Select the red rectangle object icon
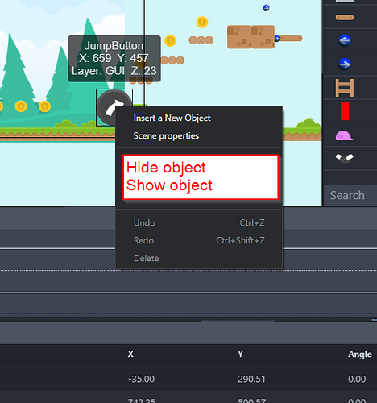The width and height of the screenshot is (377, 403). (345, 111)
